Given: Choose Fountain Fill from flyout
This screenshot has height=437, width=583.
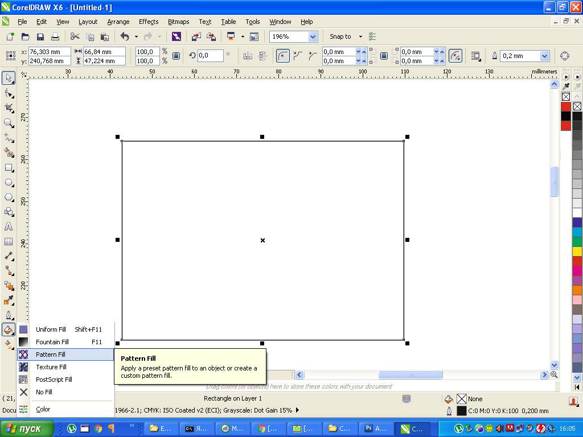Looking at the screenshot, I should tap(66, 342).
